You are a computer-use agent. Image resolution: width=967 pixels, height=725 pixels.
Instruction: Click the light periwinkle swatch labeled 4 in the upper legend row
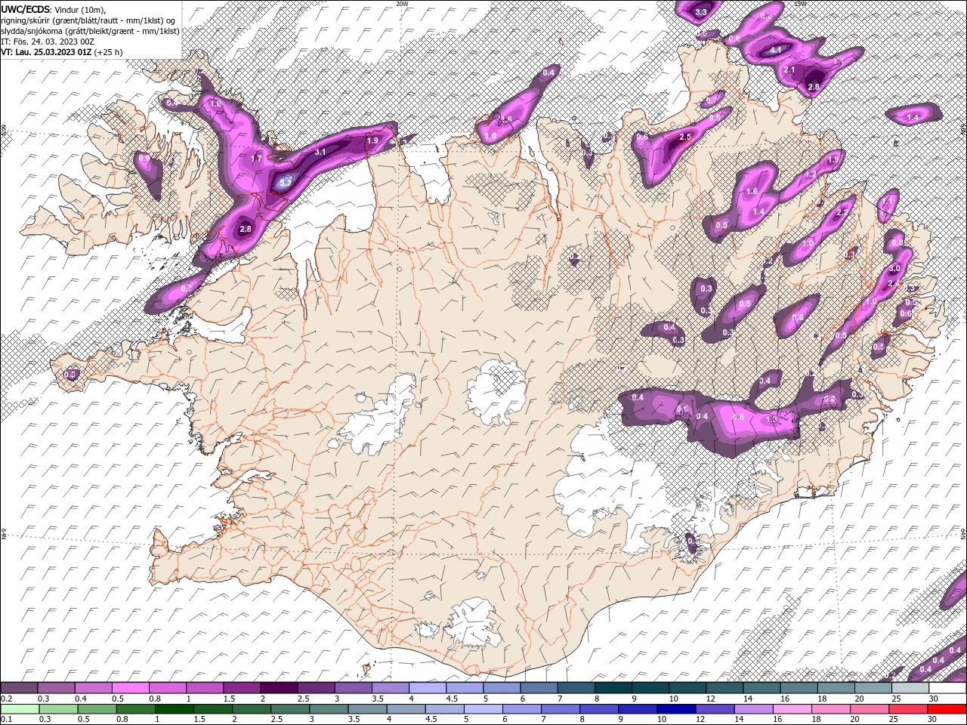click(428, 688)
